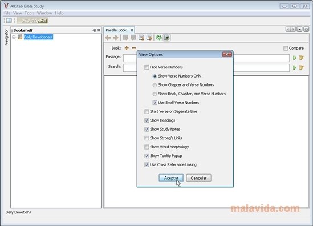Click the green refresh icon in Parallel Book toolbar
The width and height of the screenshot is (313, 226).
pyautogui.click(x=158, y=38)
